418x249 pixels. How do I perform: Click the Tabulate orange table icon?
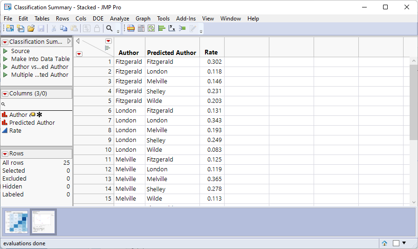pyautogui.click(x=131, y=28)
